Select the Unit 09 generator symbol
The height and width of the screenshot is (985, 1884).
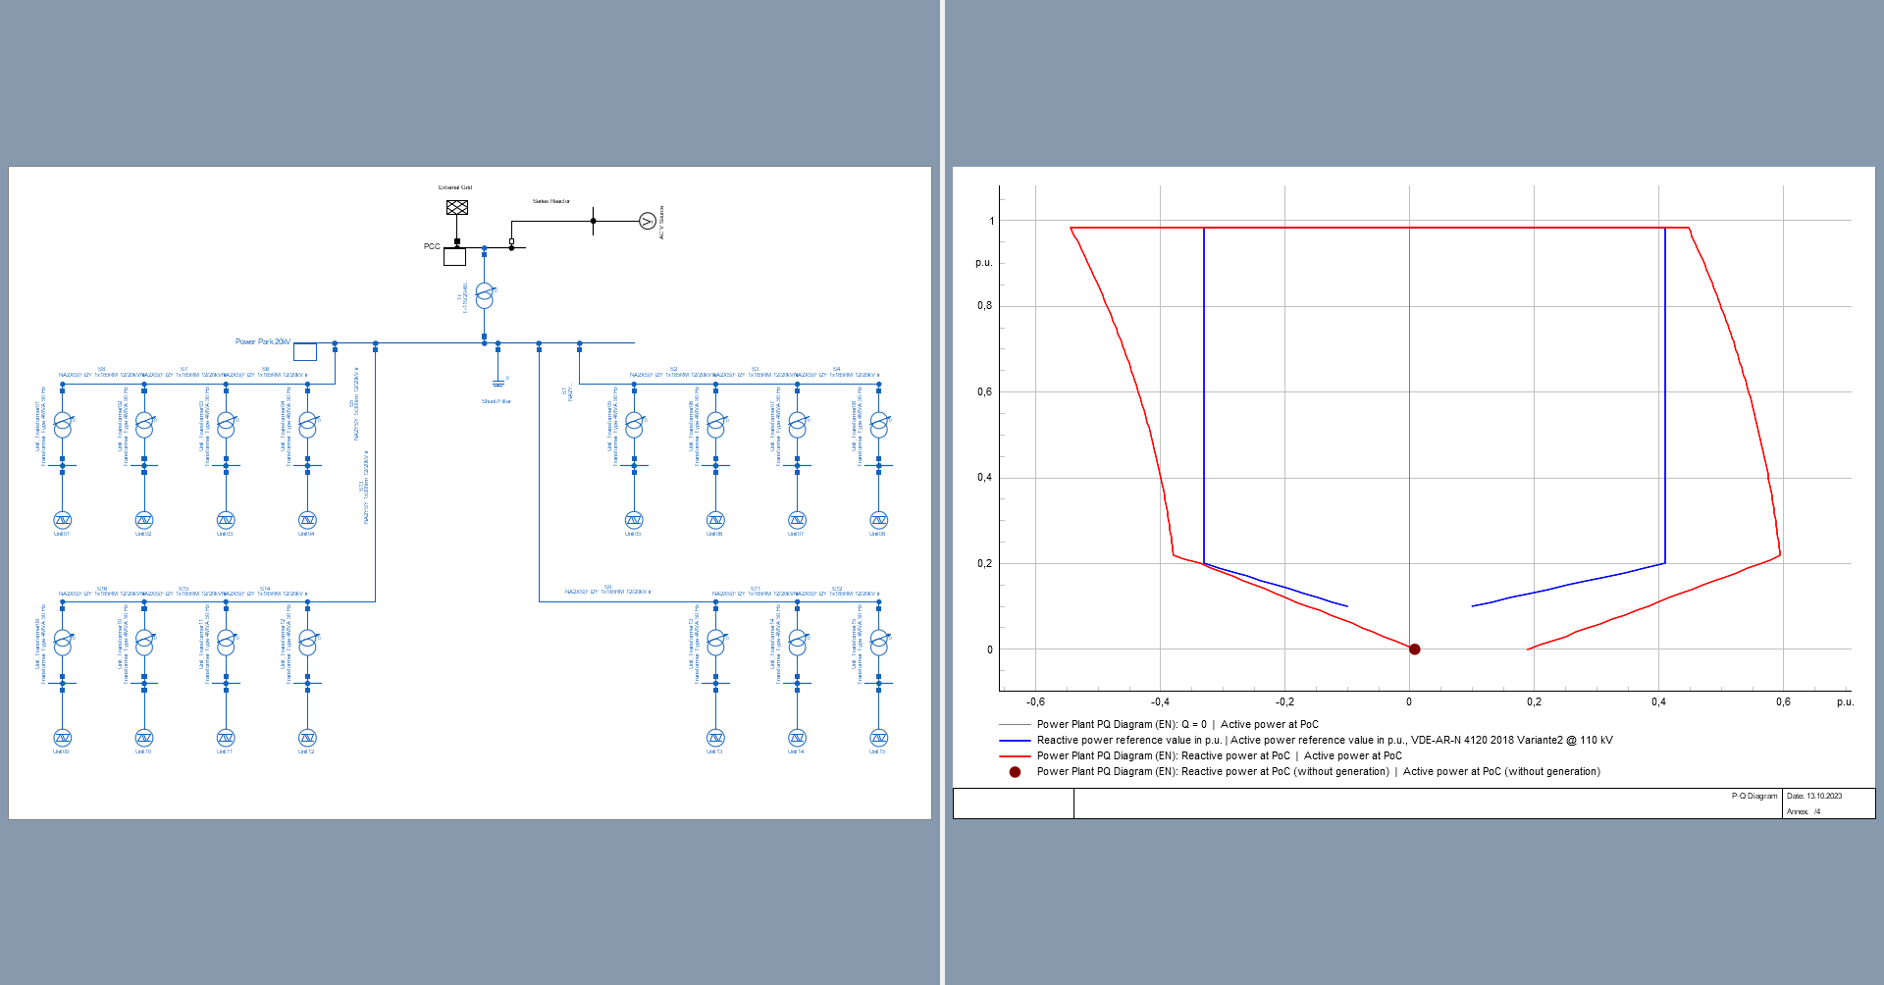click(62, 738)
